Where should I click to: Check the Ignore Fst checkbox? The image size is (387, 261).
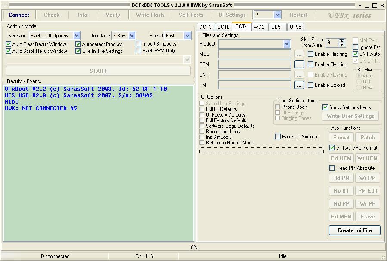(356, 47)
